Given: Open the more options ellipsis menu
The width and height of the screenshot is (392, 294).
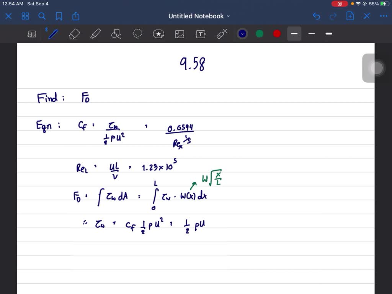Looking at the screenshot, I should 384,16.
